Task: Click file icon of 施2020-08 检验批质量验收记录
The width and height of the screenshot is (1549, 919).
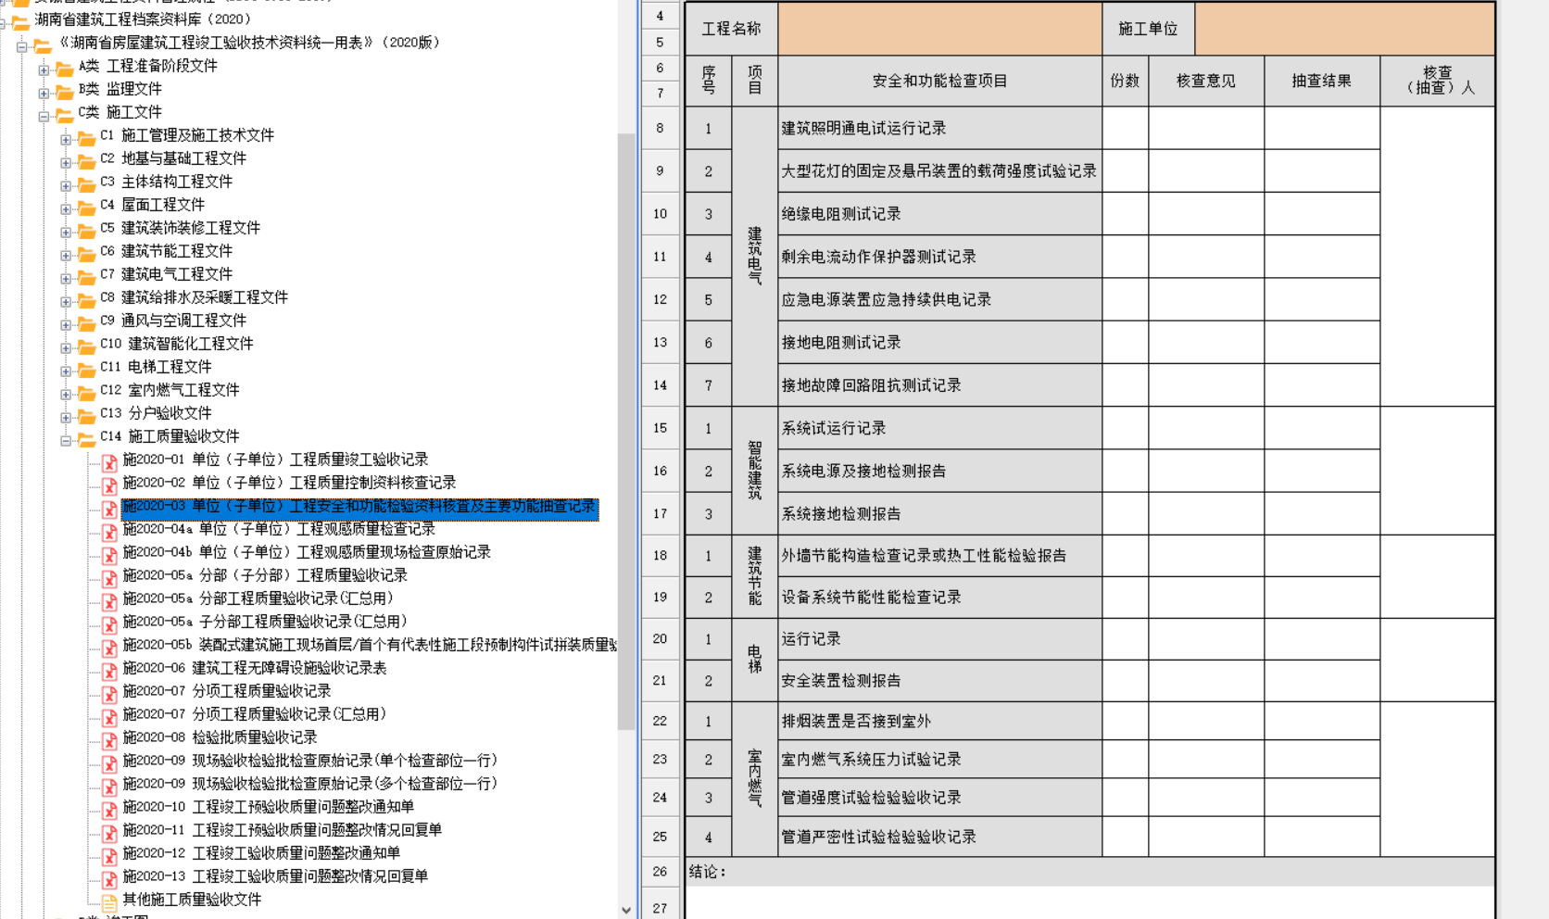Action: [x=109, y=739]
